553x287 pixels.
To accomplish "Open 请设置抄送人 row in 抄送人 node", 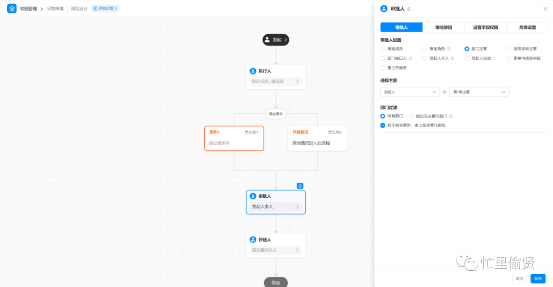I will (x=275, y=250).
